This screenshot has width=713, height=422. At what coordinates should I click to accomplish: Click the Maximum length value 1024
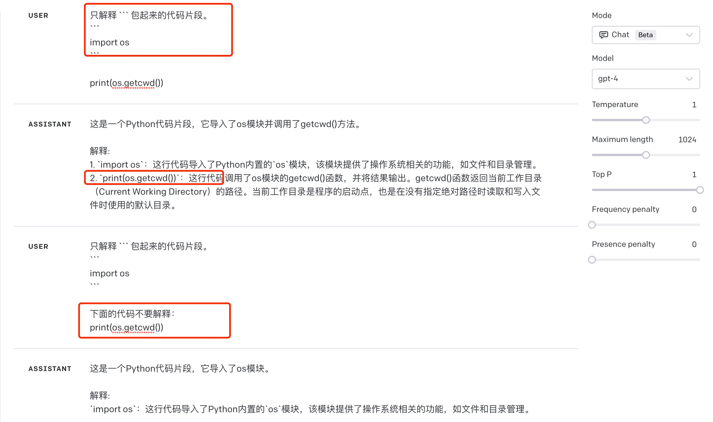click(687, 140)
